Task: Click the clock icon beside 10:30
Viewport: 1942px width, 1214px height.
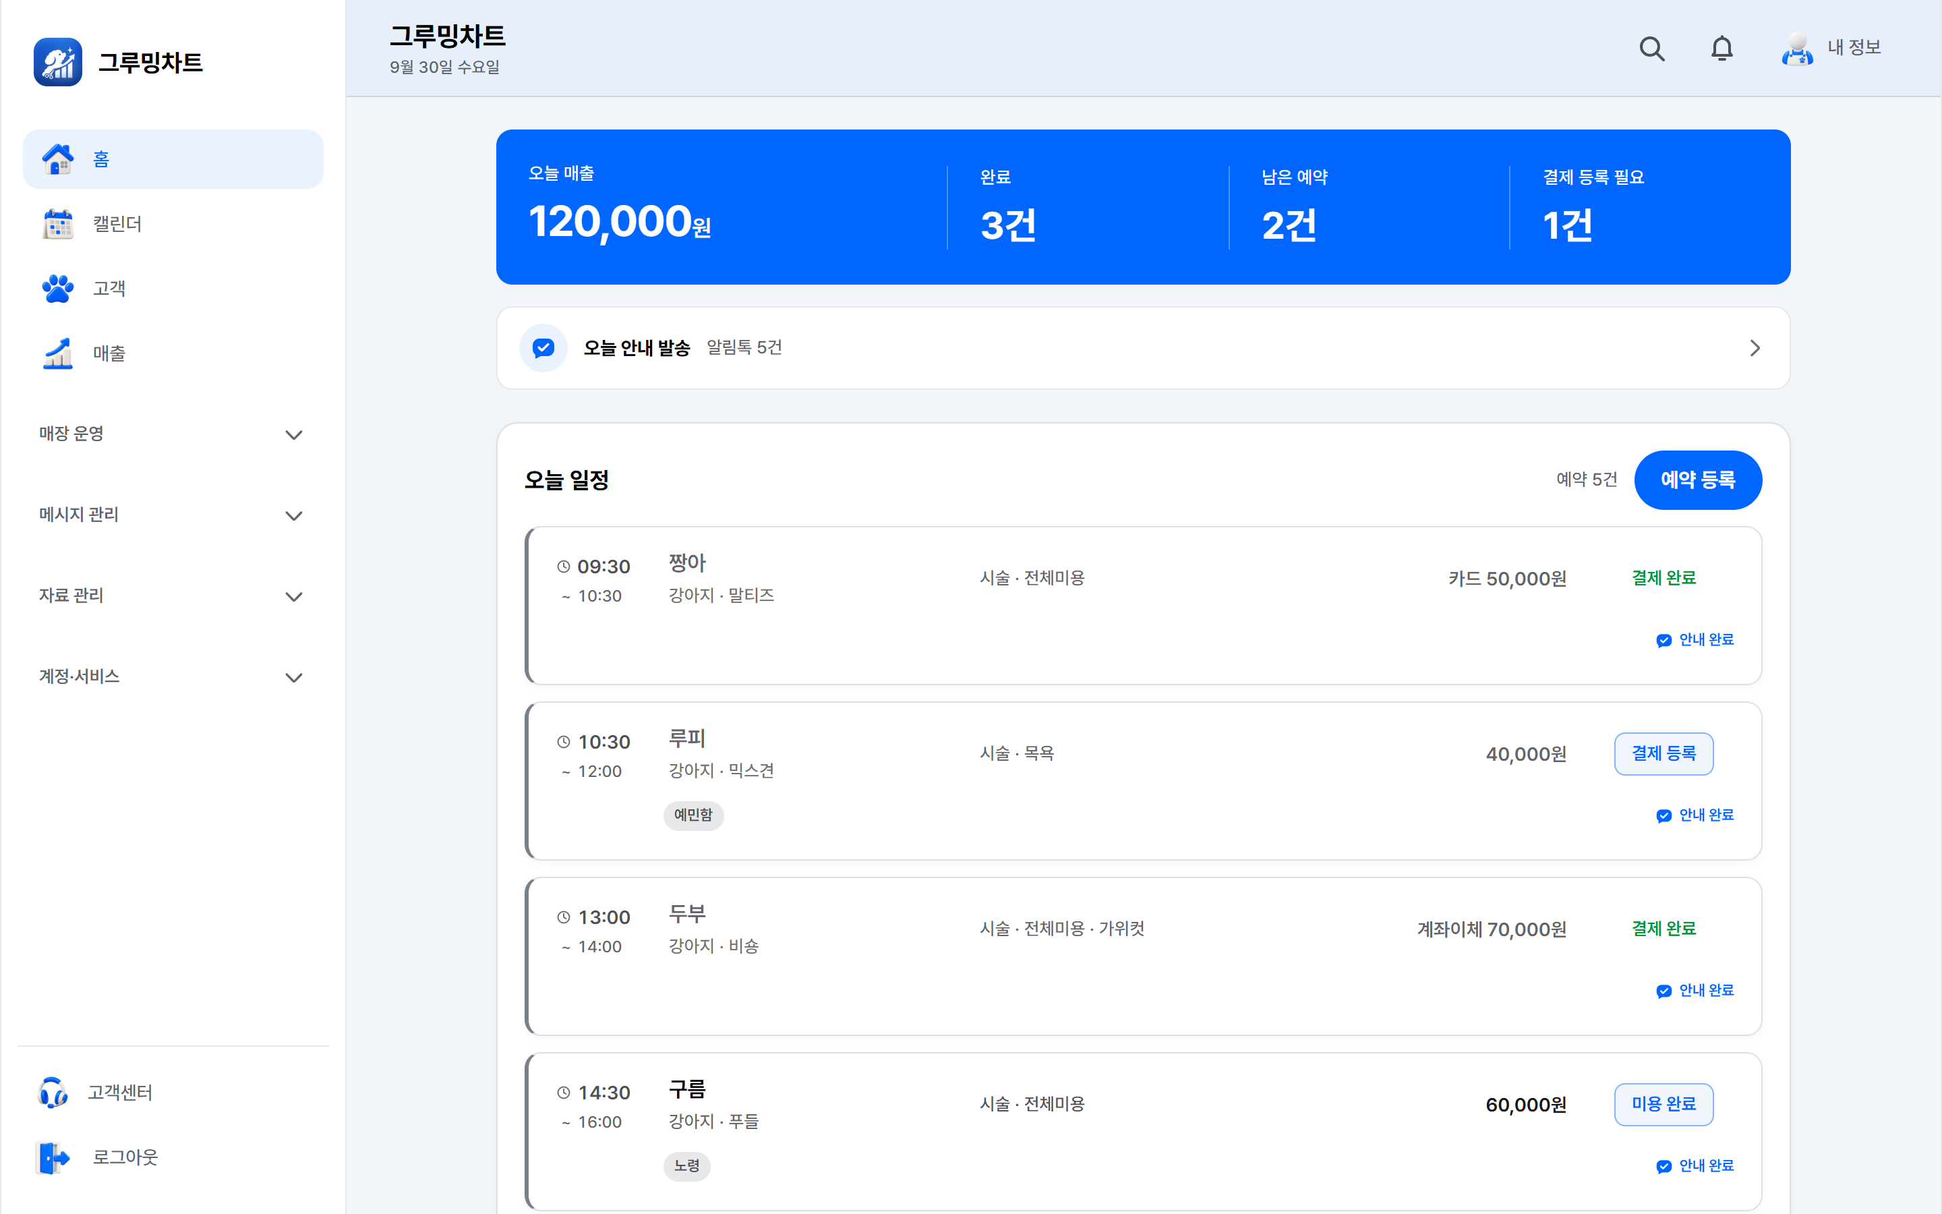Action: [x=563, y=742]
